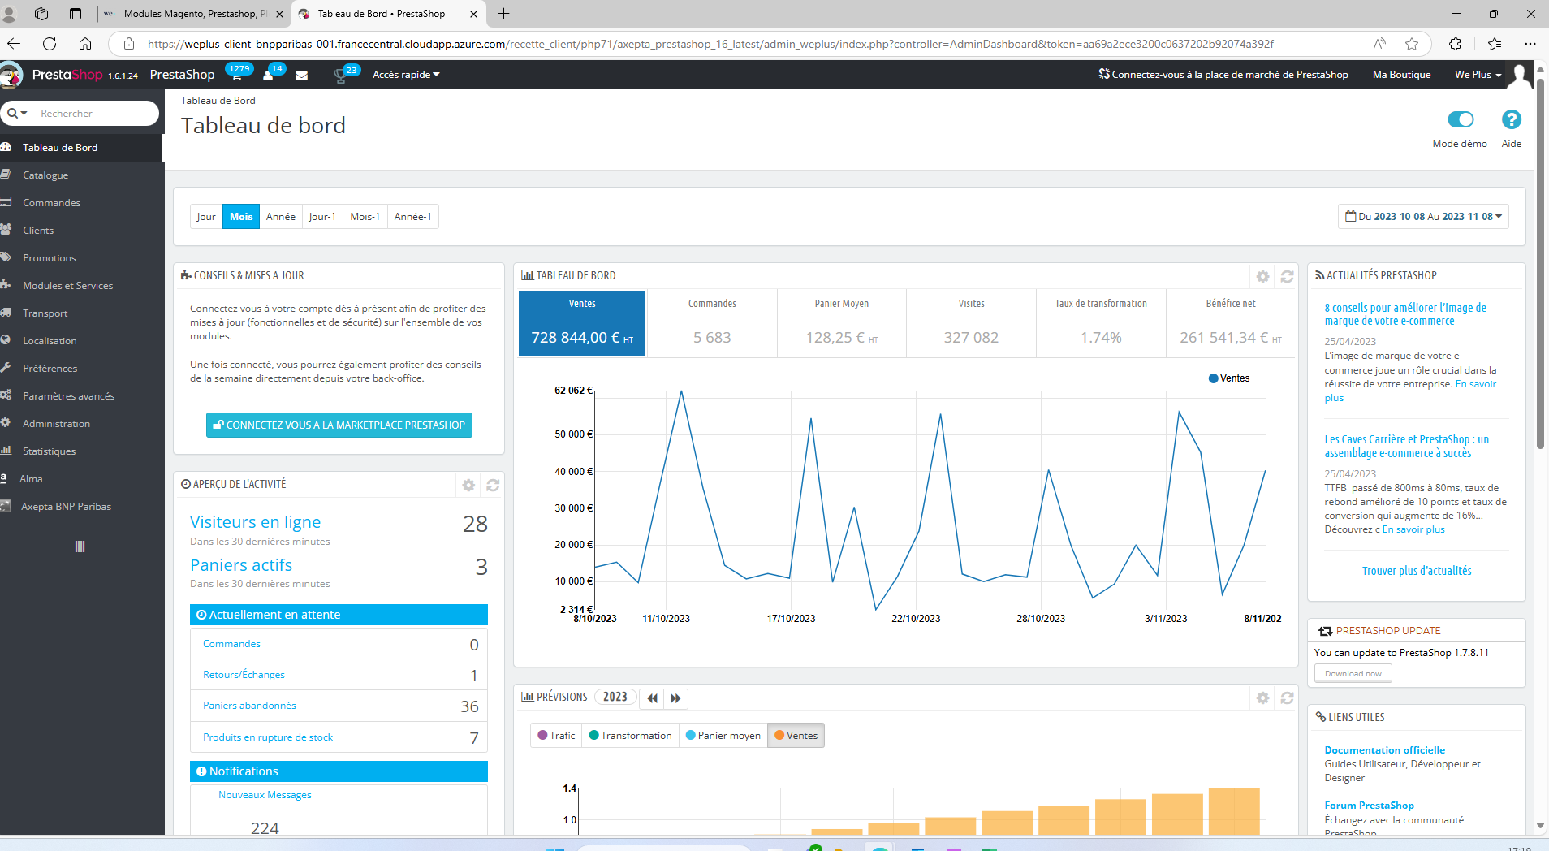Viewport: 1549px width, 851px height.
Task: Select the Mois-1 period tab
Action: click(x=365, y=217)
